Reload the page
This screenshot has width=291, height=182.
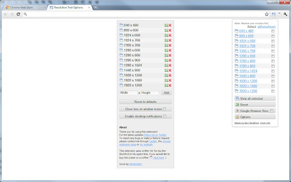18,14
